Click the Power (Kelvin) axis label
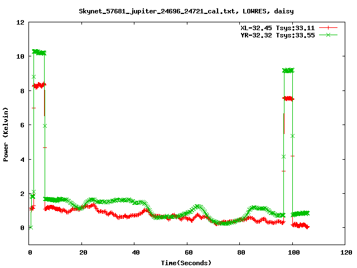The width and height of the screenshot is (357, 268). tap(6, 135)
